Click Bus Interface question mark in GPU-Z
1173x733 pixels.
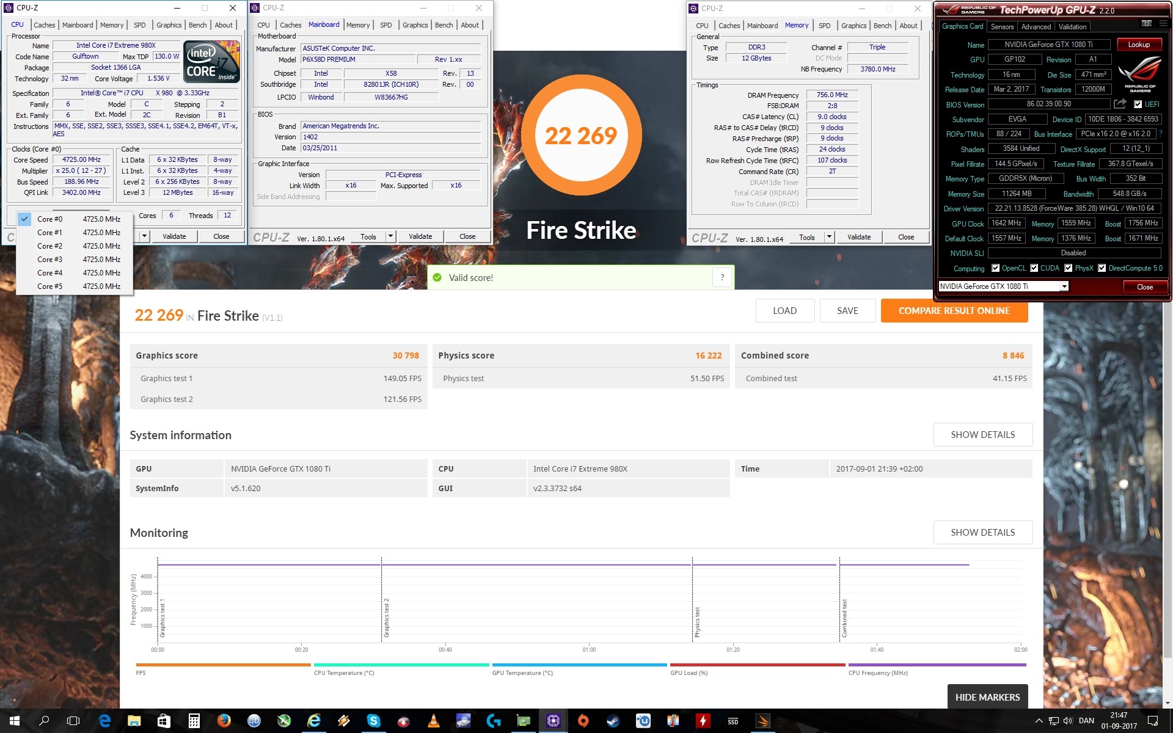[x=1160, y=134]
